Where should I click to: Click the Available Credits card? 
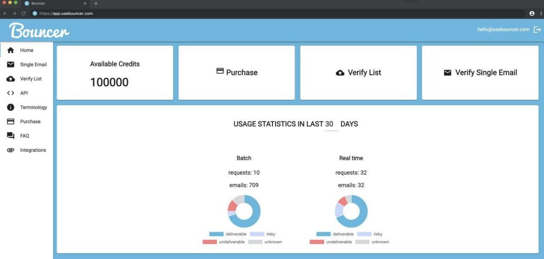pos(115,73)
